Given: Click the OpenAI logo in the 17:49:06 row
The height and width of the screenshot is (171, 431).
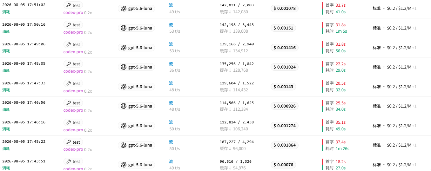Looking at the screenshot, I should coord(124,48).
